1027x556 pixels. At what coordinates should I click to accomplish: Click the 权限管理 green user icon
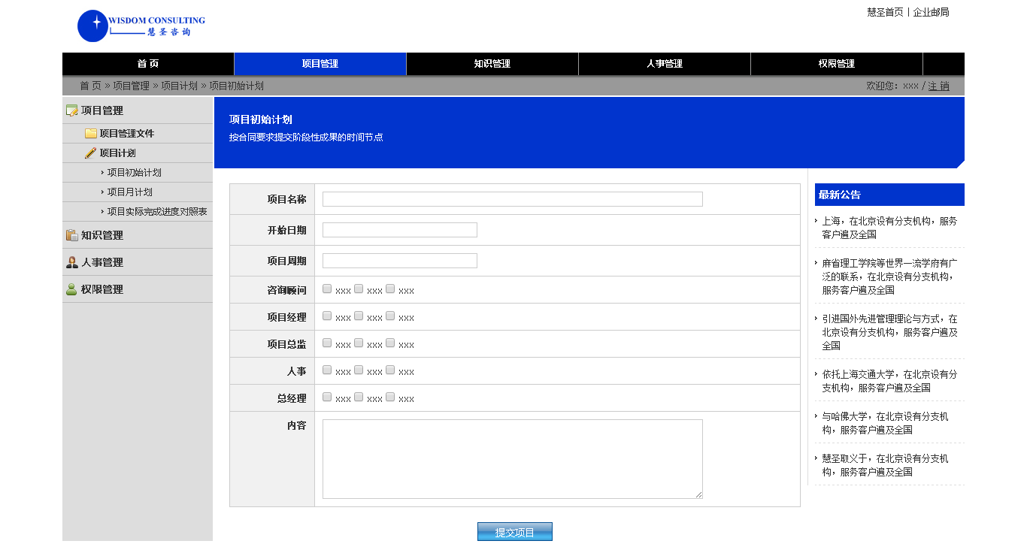pos(72,289)
